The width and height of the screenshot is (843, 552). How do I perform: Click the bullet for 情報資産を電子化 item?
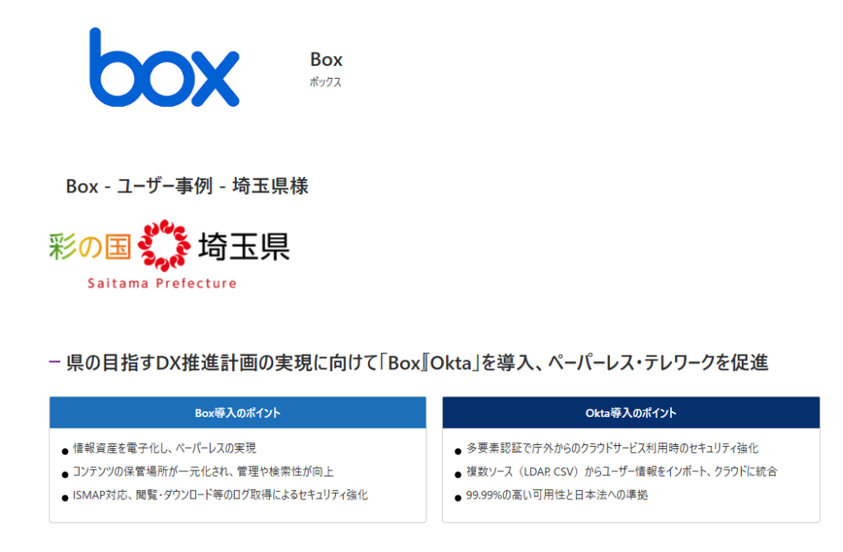[65, 451]
